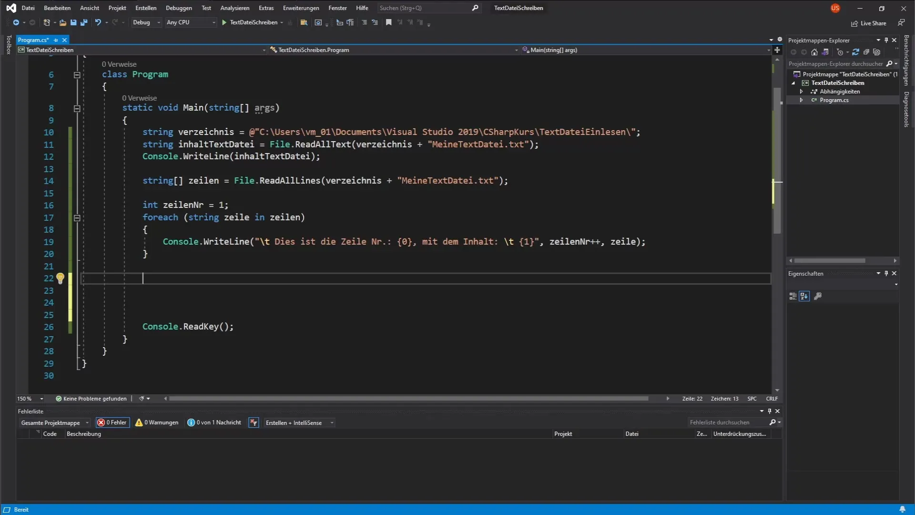Click the categorized view icon in Eigenschaften
This screenshot has width=915, height=515.
[793, 296]
